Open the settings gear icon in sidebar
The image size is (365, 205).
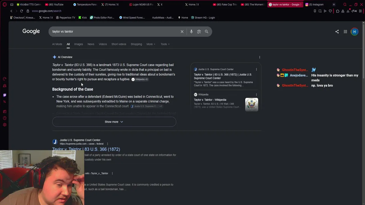click(5, 125)
